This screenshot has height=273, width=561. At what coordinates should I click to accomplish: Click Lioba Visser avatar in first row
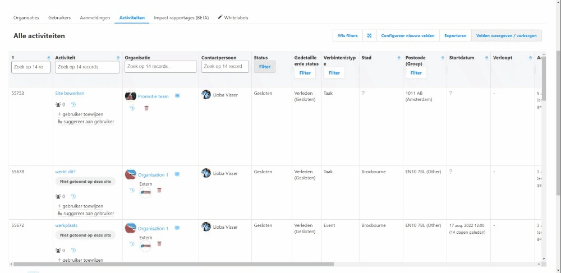[206, 95]
